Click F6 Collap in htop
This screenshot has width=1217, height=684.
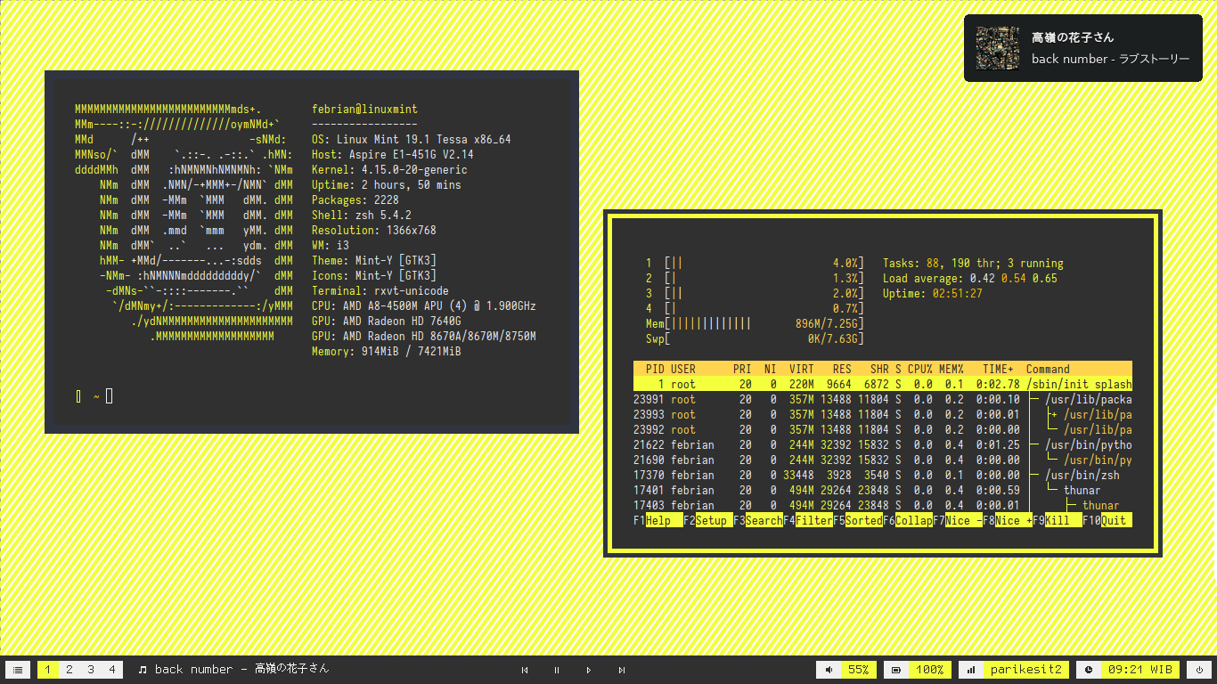coord(908,520)
